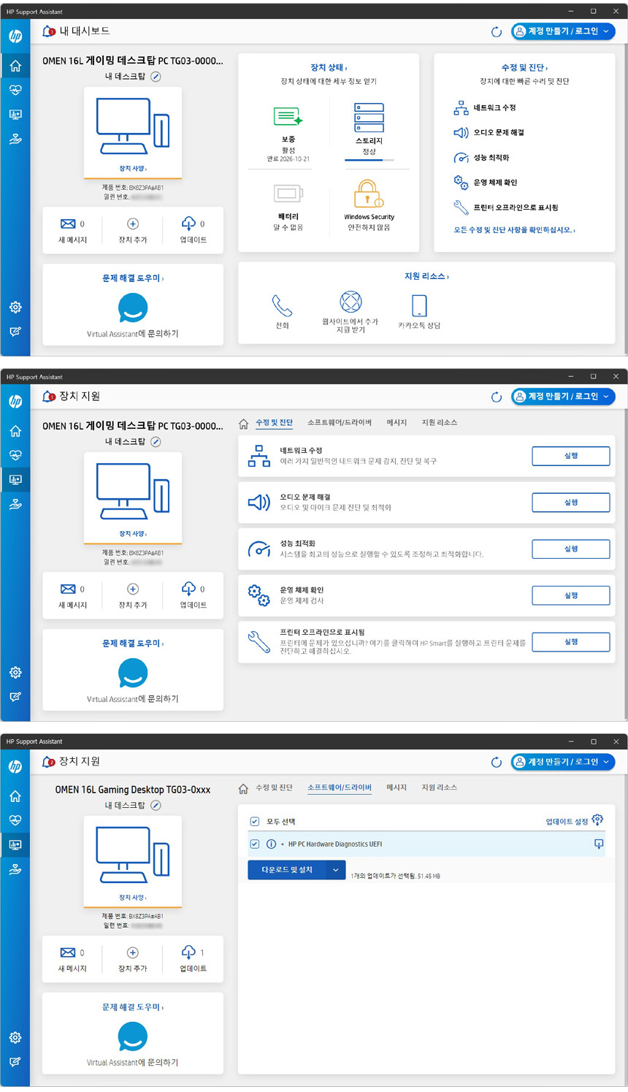Open update settings (업데이트 설정) gear icon
The width and height of the screenshot is (628, 1092).
pos(597,820)
